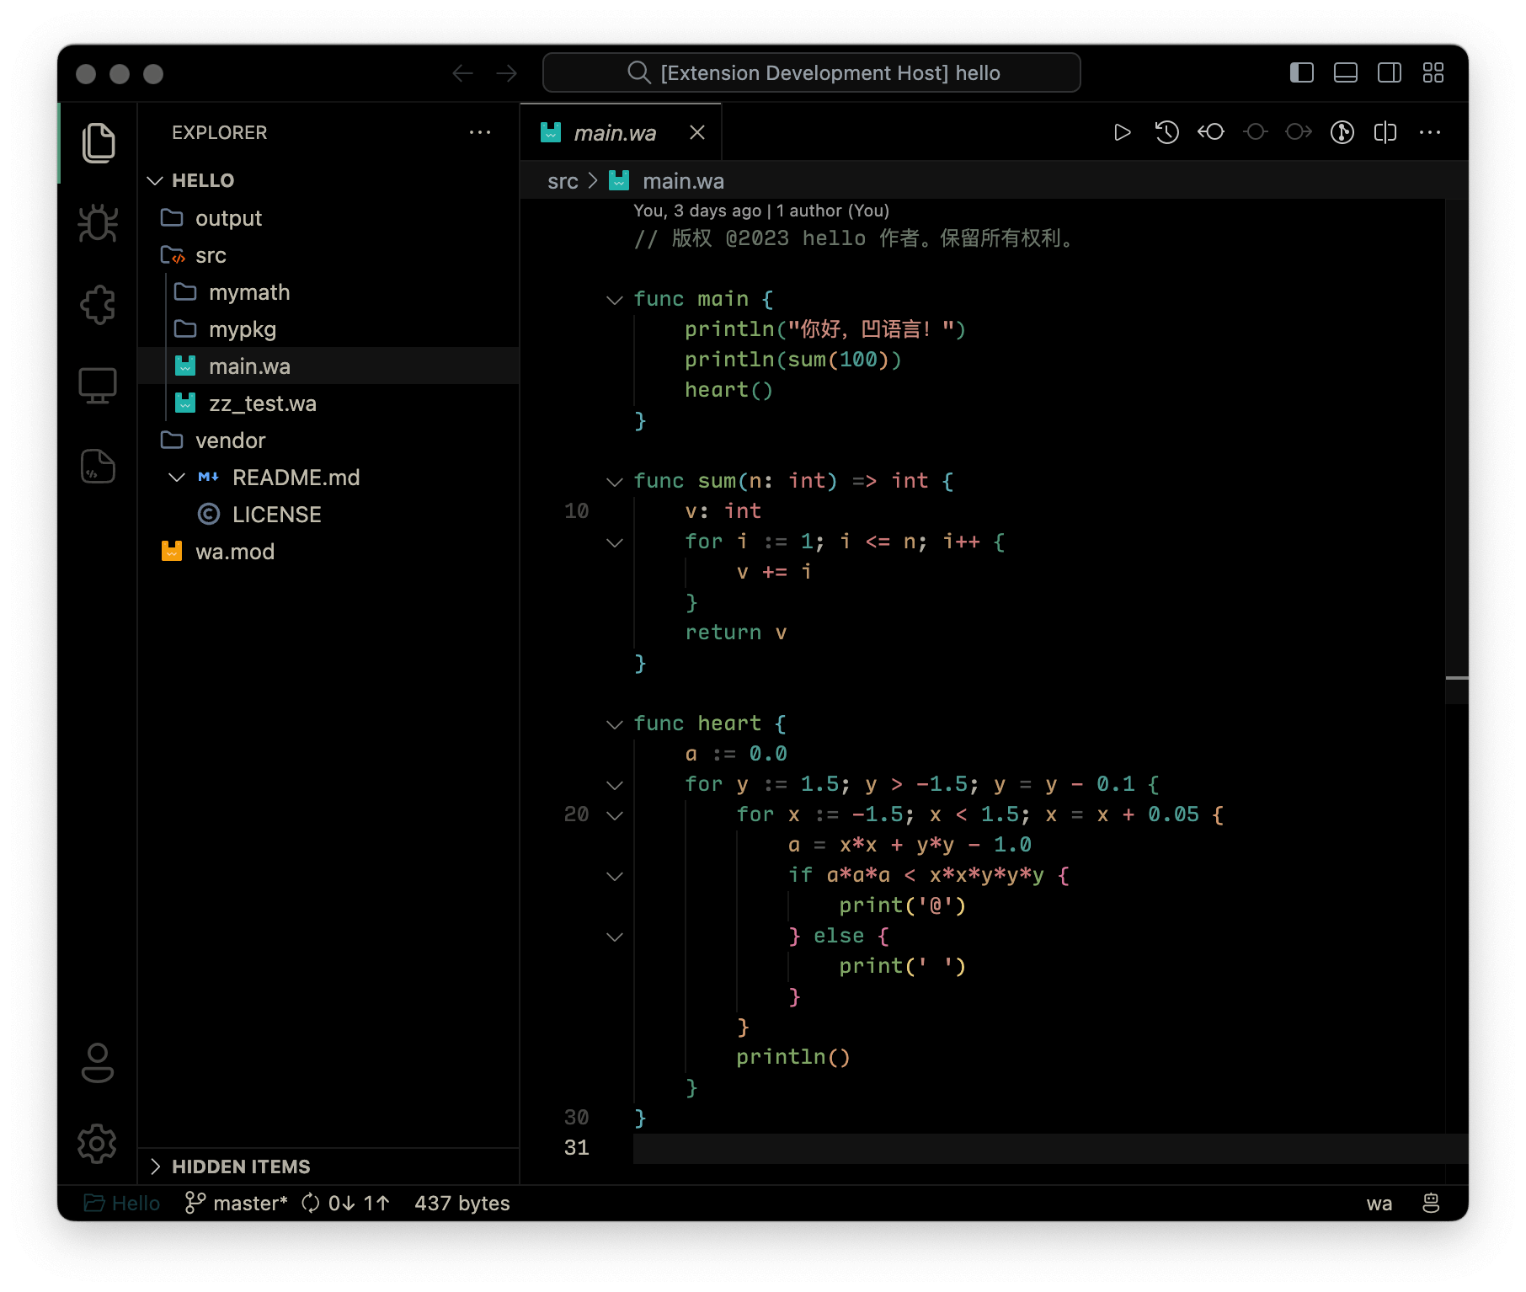Open Manage settings gear icon
This screenshot has height=1292, width=1526.
click(x=98, y=1144)
